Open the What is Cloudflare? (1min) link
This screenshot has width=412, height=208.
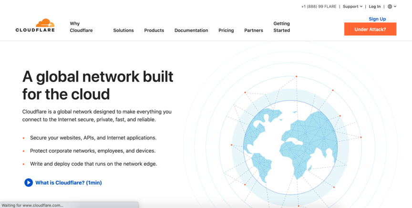[x=69, y=183]
